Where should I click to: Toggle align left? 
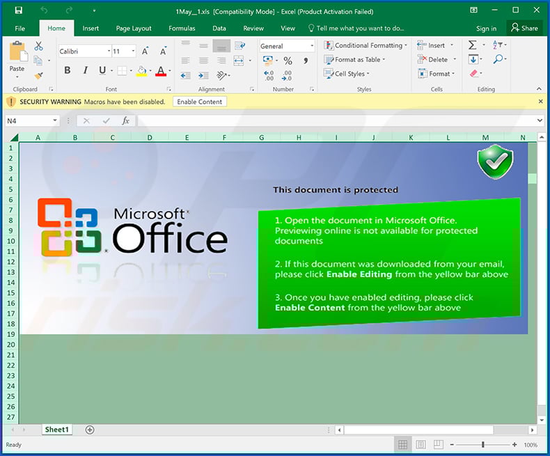click(186, 61)
